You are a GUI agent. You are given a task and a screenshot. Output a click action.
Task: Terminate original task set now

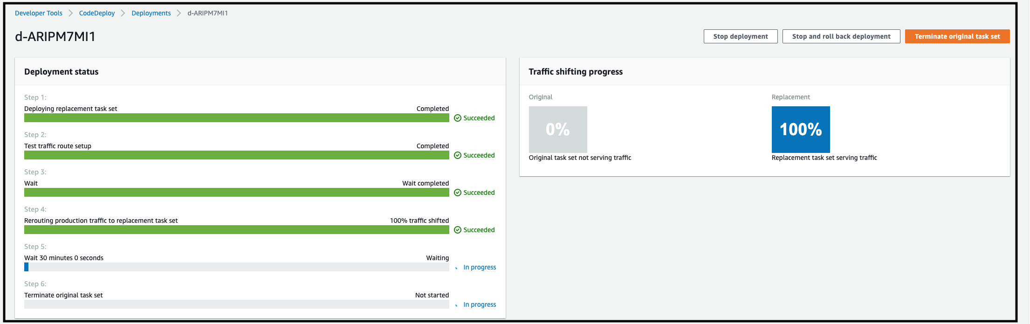[957, 36]
